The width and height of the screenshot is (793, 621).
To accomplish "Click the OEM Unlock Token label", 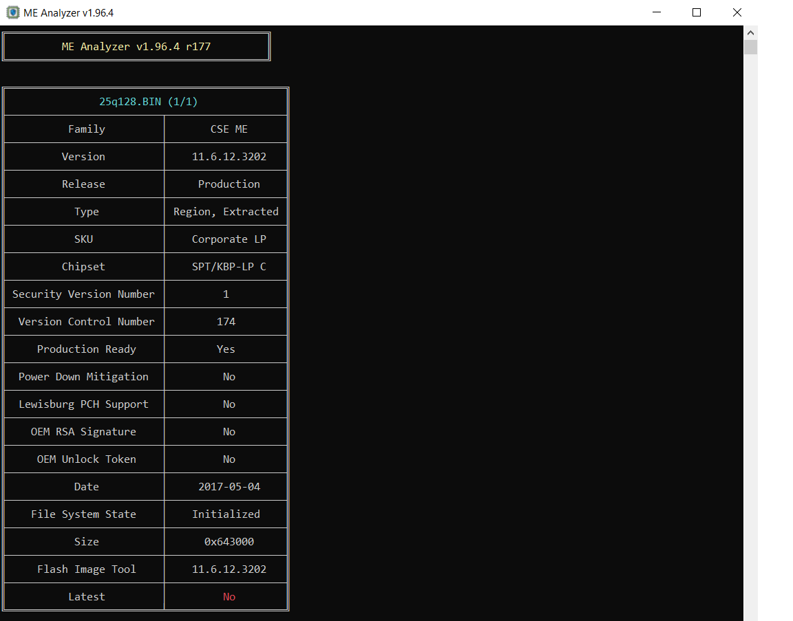I will point(87,459).
